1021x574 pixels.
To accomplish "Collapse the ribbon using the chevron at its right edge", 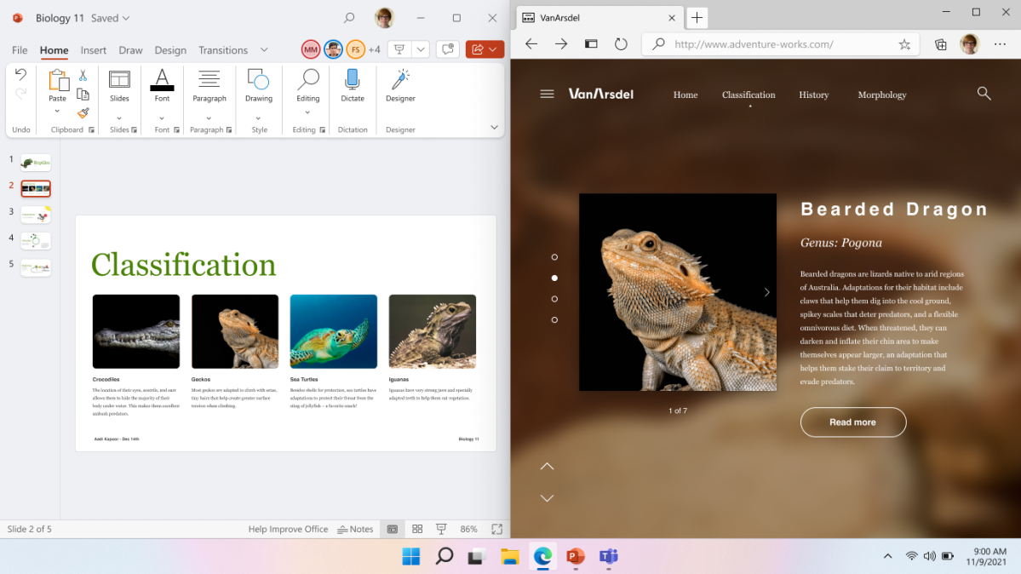I will [494, 127].
